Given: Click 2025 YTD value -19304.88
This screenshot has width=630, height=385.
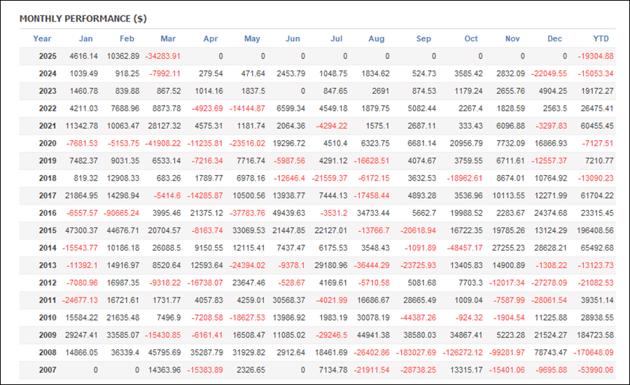Looking at the screenshot, I should (x=596, y=56).
